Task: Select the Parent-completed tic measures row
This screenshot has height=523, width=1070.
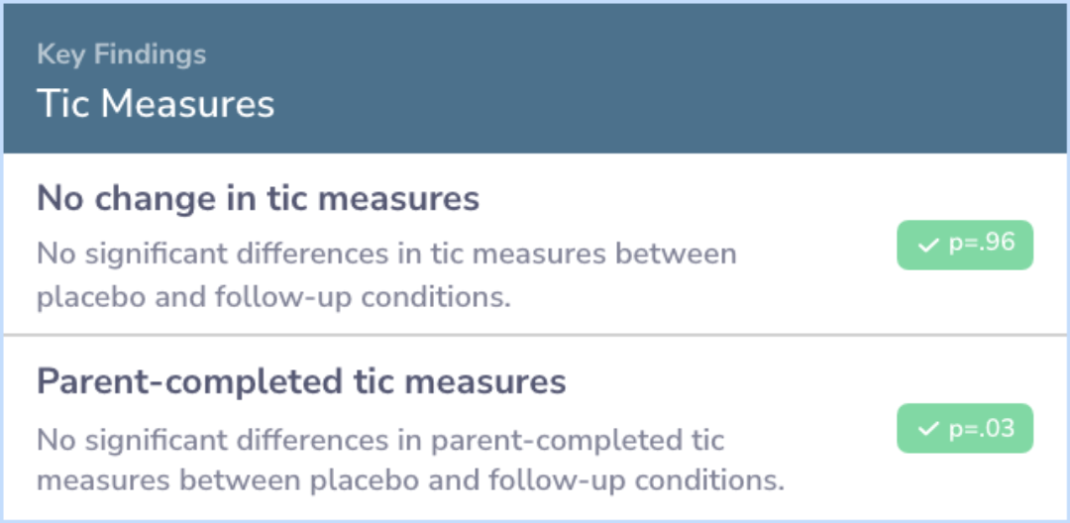Action: coord(535,428)
